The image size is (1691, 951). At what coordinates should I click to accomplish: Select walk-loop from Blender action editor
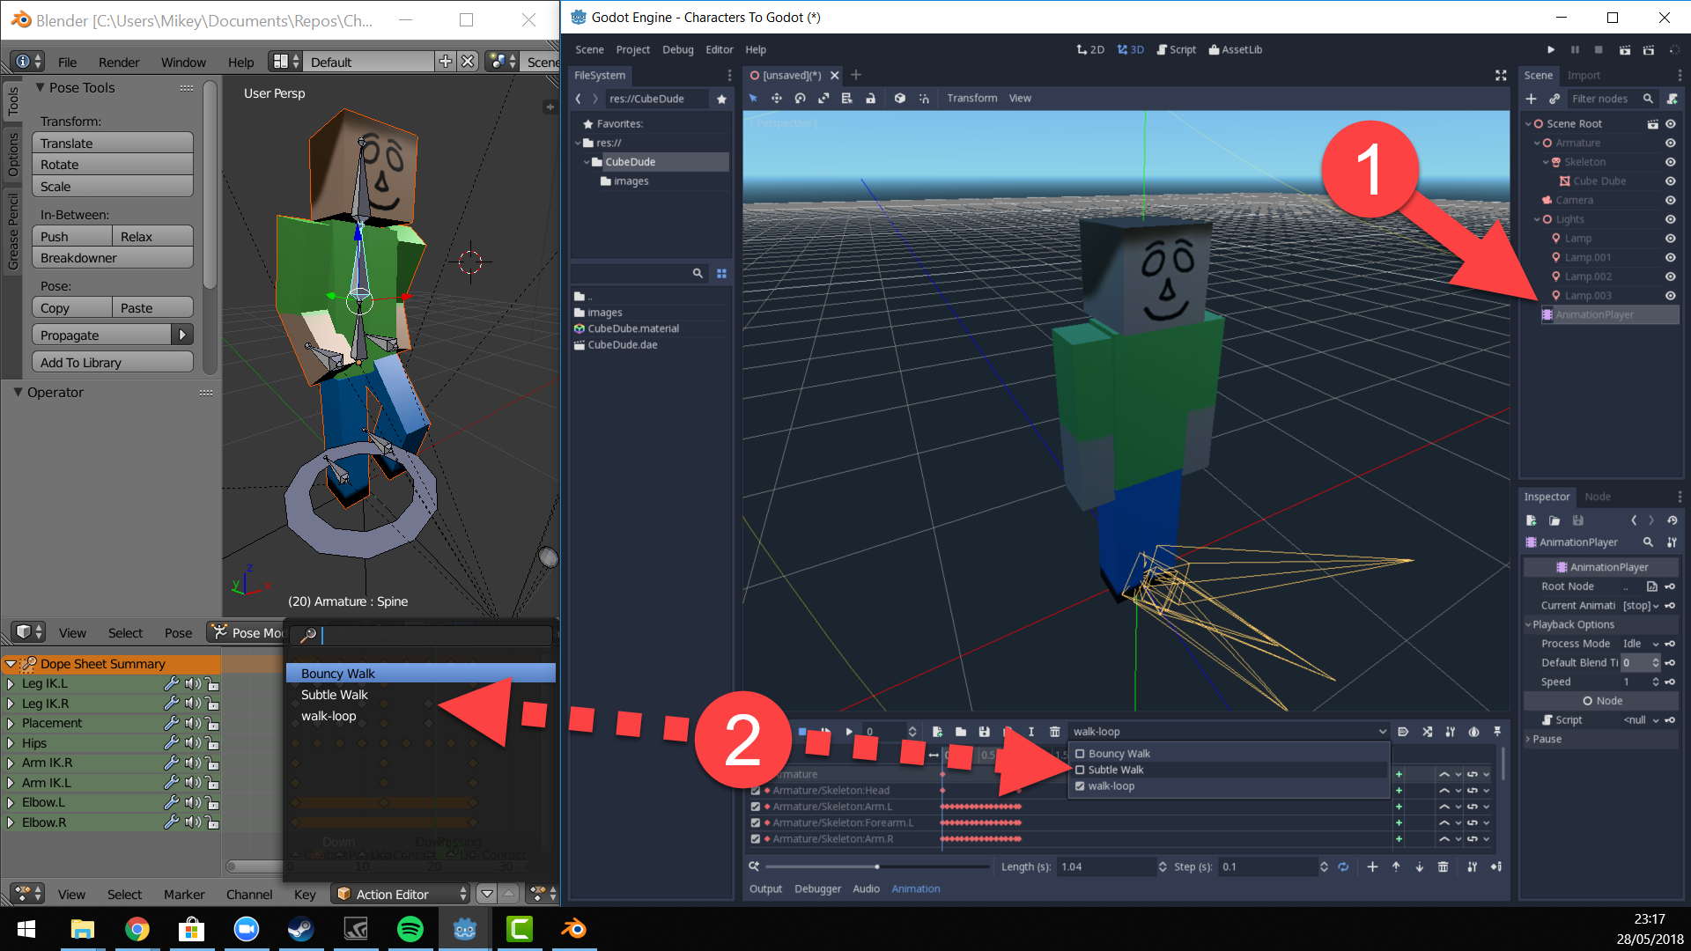click(329, 715)
